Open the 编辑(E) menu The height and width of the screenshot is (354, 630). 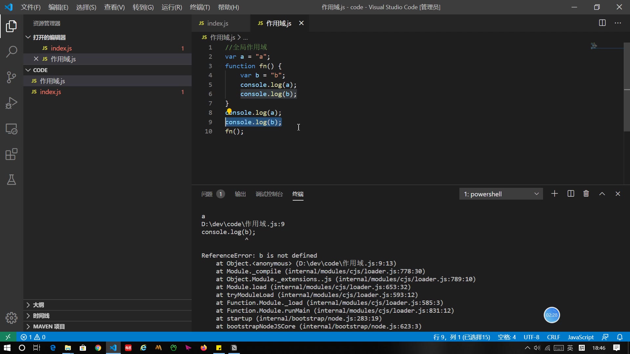click(x=58, y=7)
